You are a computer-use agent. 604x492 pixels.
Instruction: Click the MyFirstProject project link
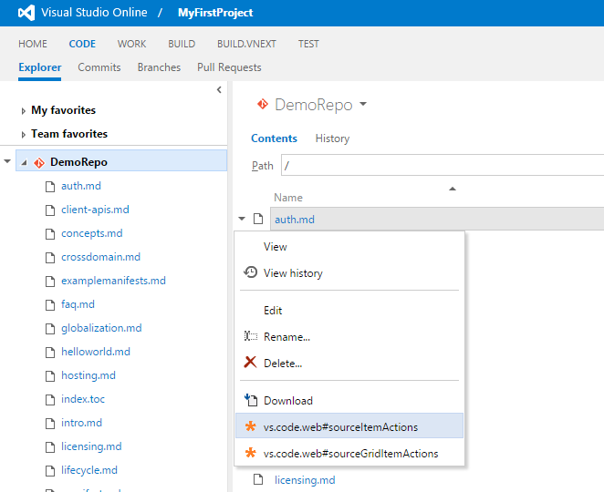click(x=215, y=13)
